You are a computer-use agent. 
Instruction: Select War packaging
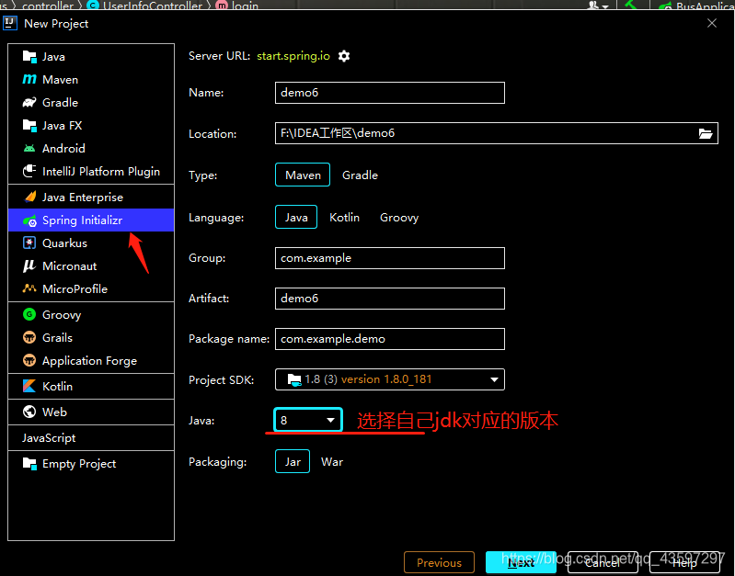pos(332,462)
